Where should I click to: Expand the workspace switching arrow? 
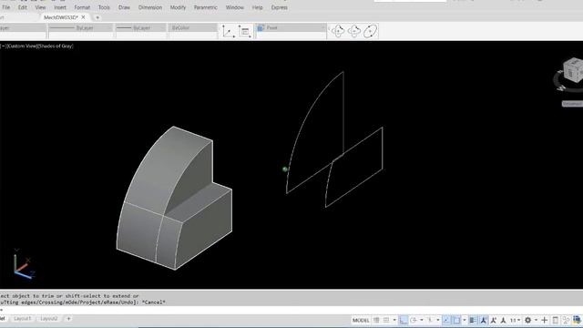point(536,320)
